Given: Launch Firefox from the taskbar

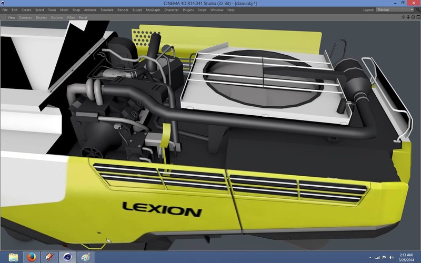Looking at the screenshot, I should click(31, 257).
